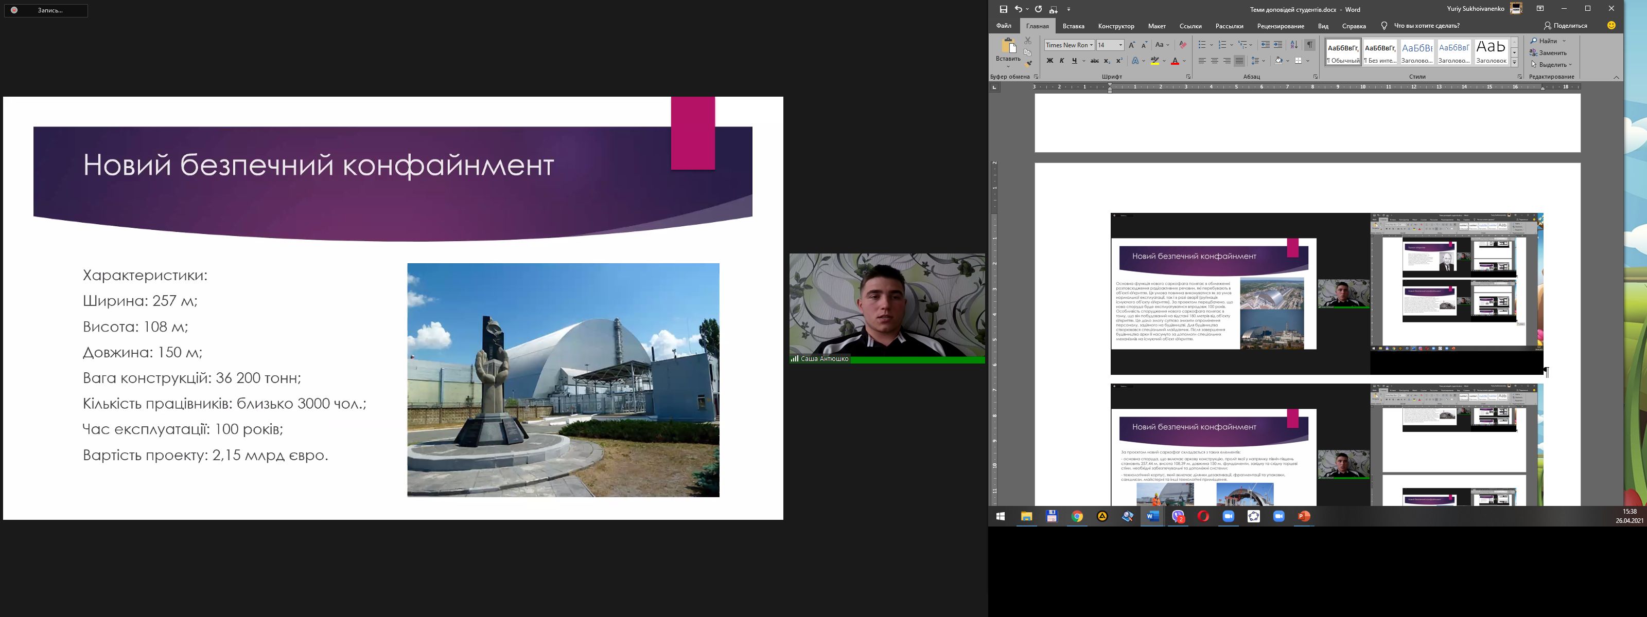Switch to the Вставка ribbon tab
Screen dimensions: 1647x617
[x=1073, y=26]
